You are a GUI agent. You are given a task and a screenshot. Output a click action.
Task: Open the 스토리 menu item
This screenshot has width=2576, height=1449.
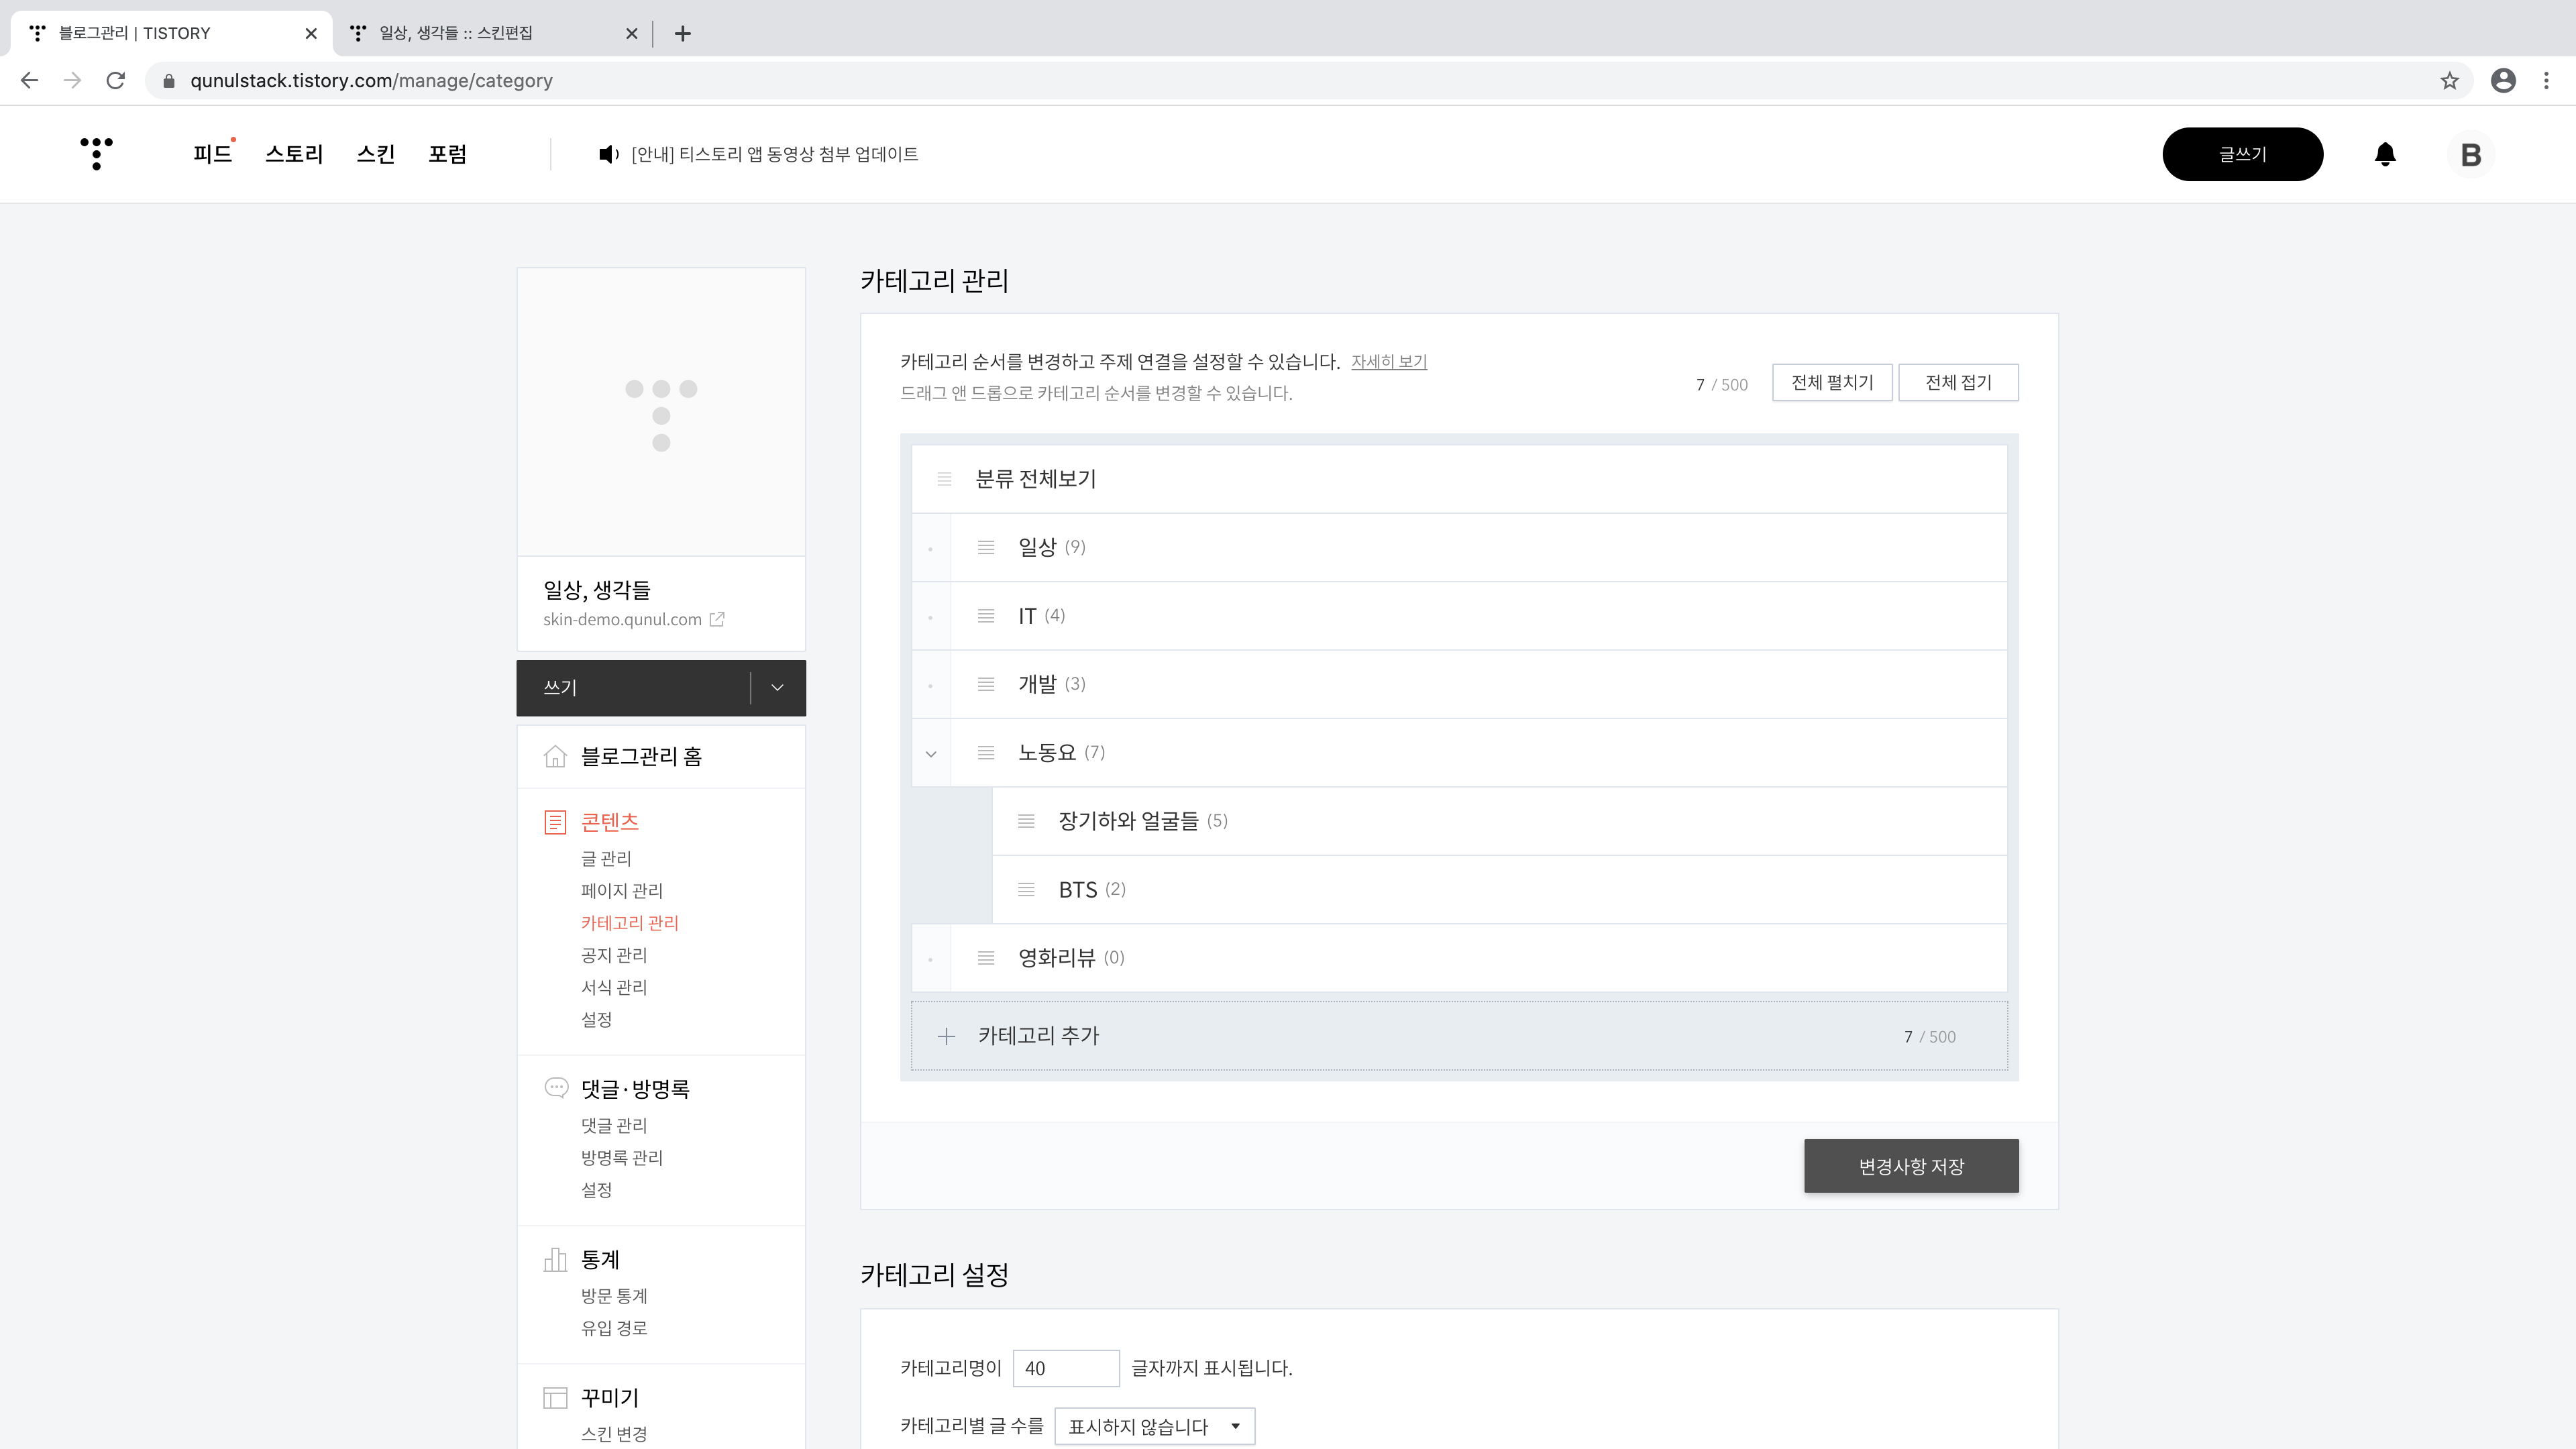point(294,154)
